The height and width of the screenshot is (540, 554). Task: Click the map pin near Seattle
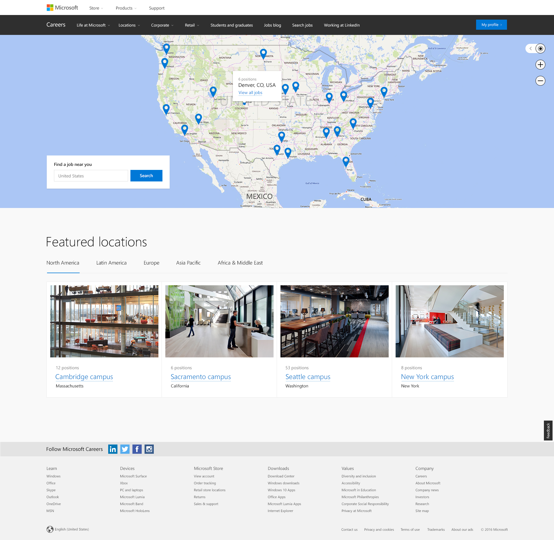(166, 48)
